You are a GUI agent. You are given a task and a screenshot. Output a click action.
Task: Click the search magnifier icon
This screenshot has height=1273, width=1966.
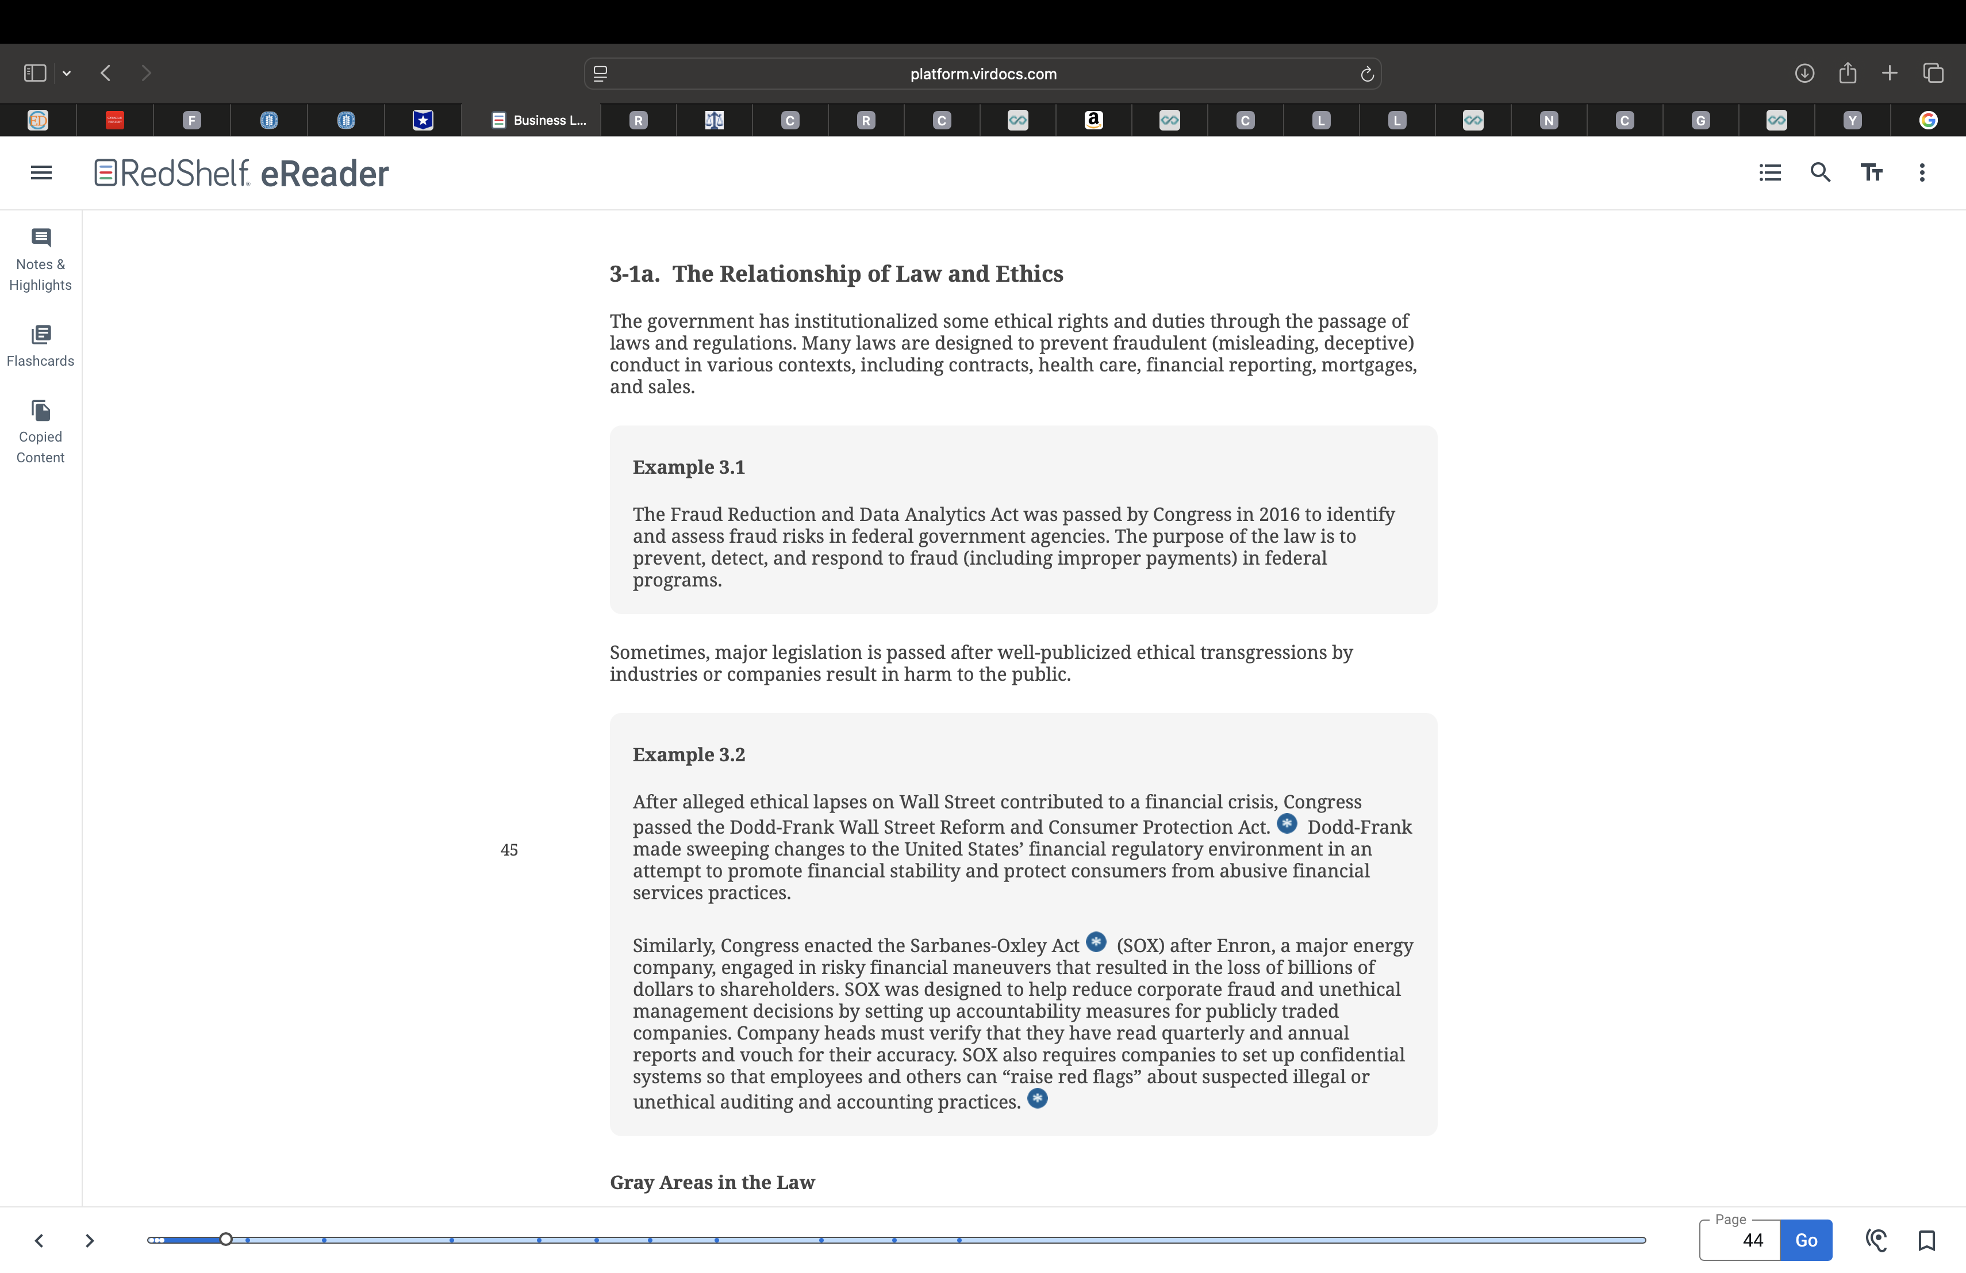coord(1821,172)
